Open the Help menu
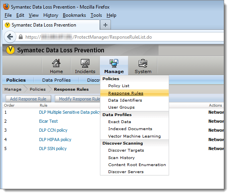 pos(111,15)
